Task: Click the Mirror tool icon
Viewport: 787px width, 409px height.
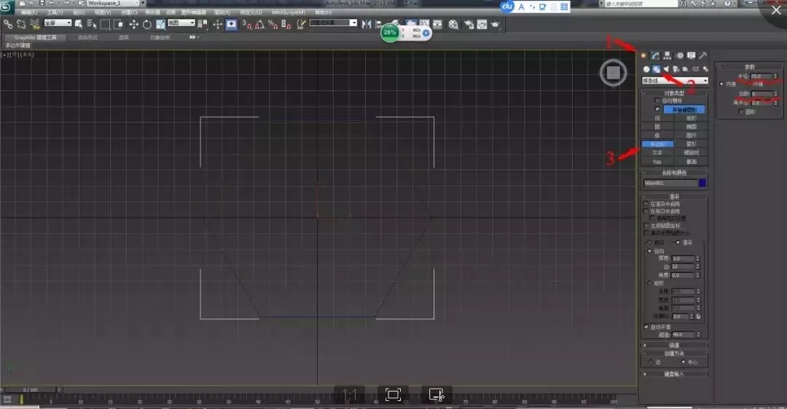Action: point(367,23)
